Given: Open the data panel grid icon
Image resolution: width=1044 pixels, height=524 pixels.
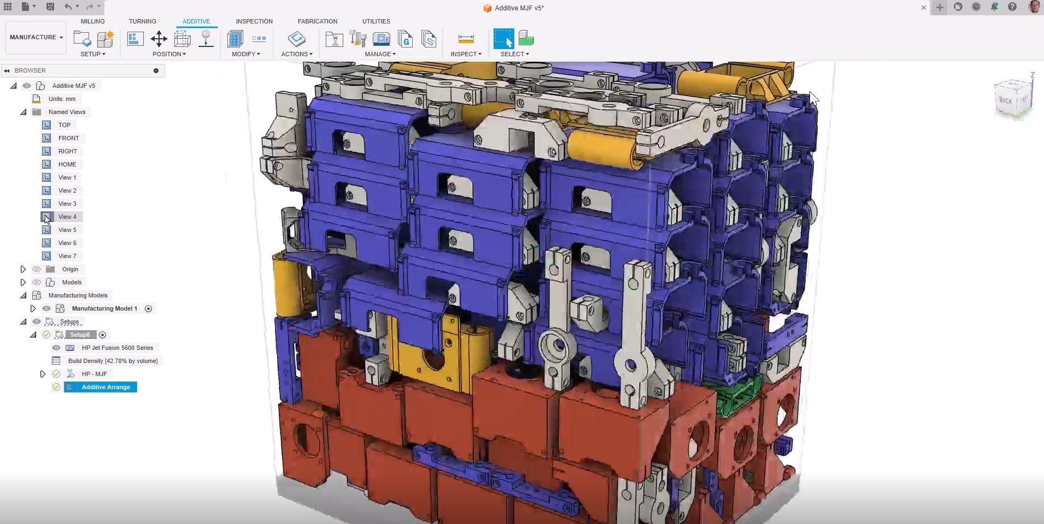Looking at the screenshot, I should [x=8, y=7].
